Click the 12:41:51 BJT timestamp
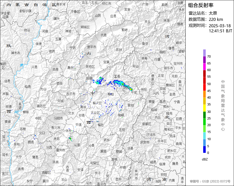 point(220,31)
